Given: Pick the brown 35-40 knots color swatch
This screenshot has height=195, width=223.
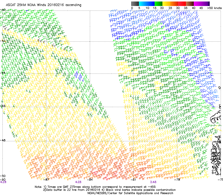Looking at the screenshot, I should pos(190,4).
